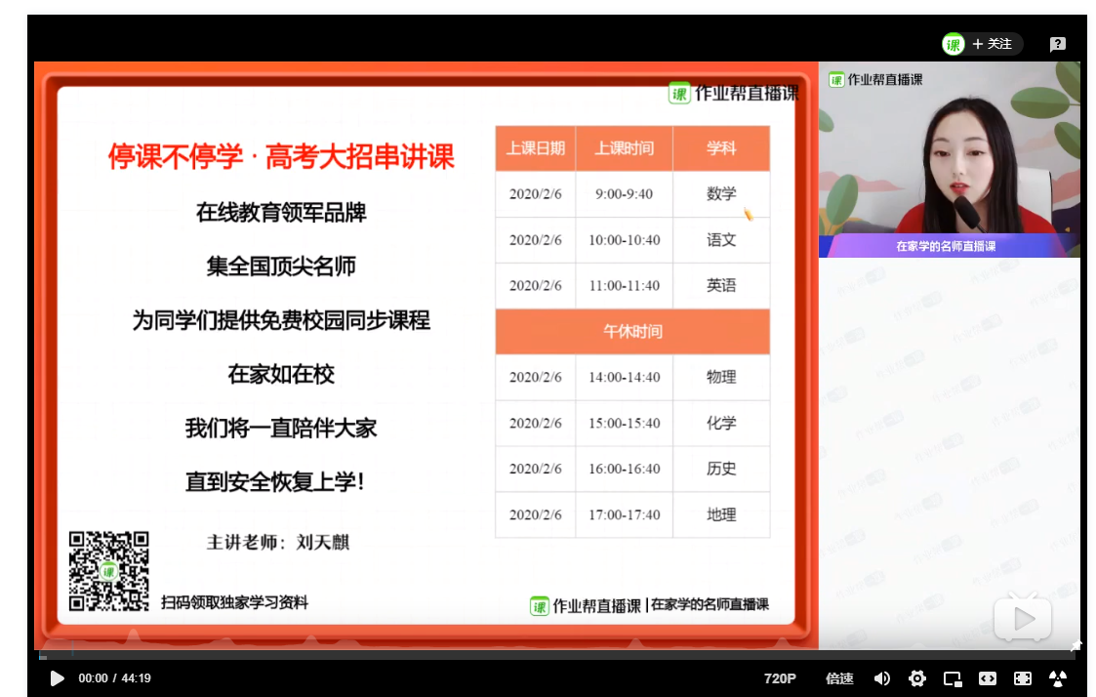Select the 9:00-9:40 time cell
The image size is (1096, 697).
coord(625,193)
